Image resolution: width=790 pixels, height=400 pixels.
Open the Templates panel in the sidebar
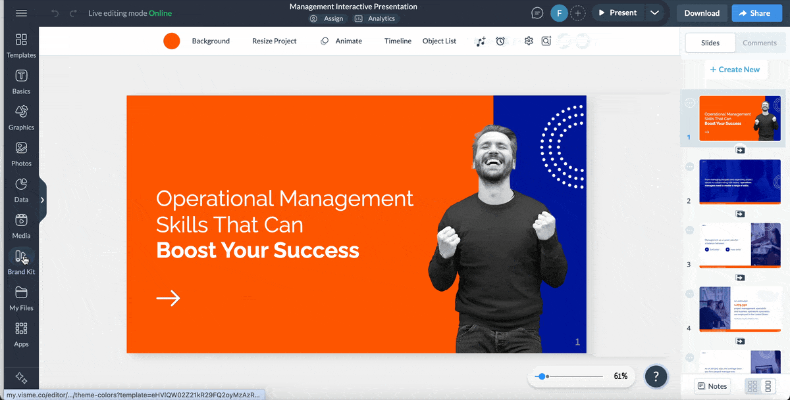[20, 44]
